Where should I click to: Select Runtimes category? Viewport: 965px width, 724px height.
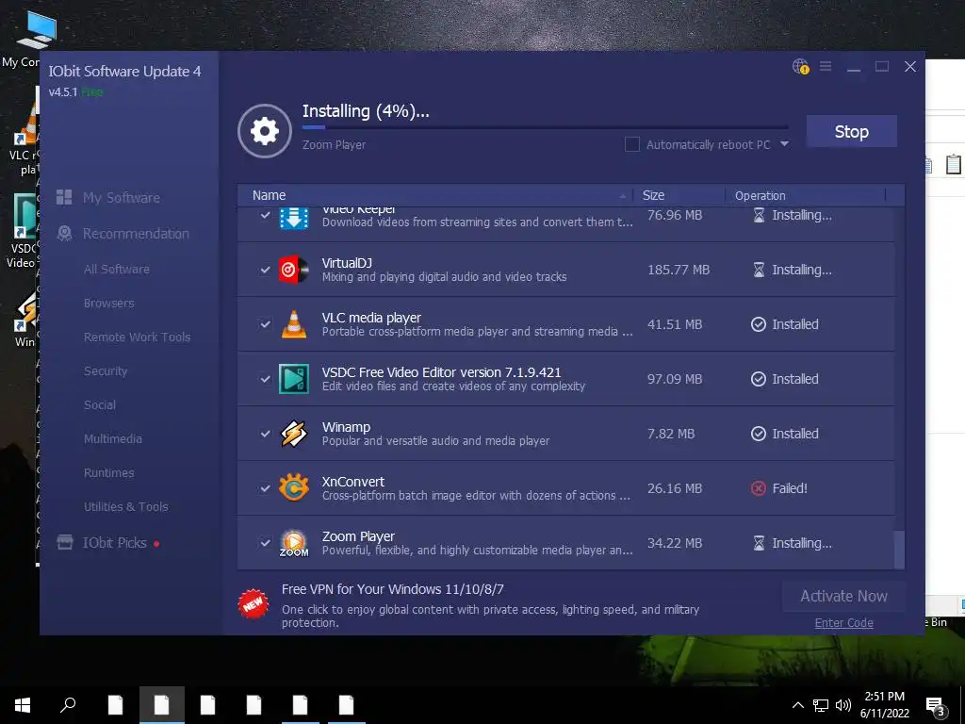(109, 472)
